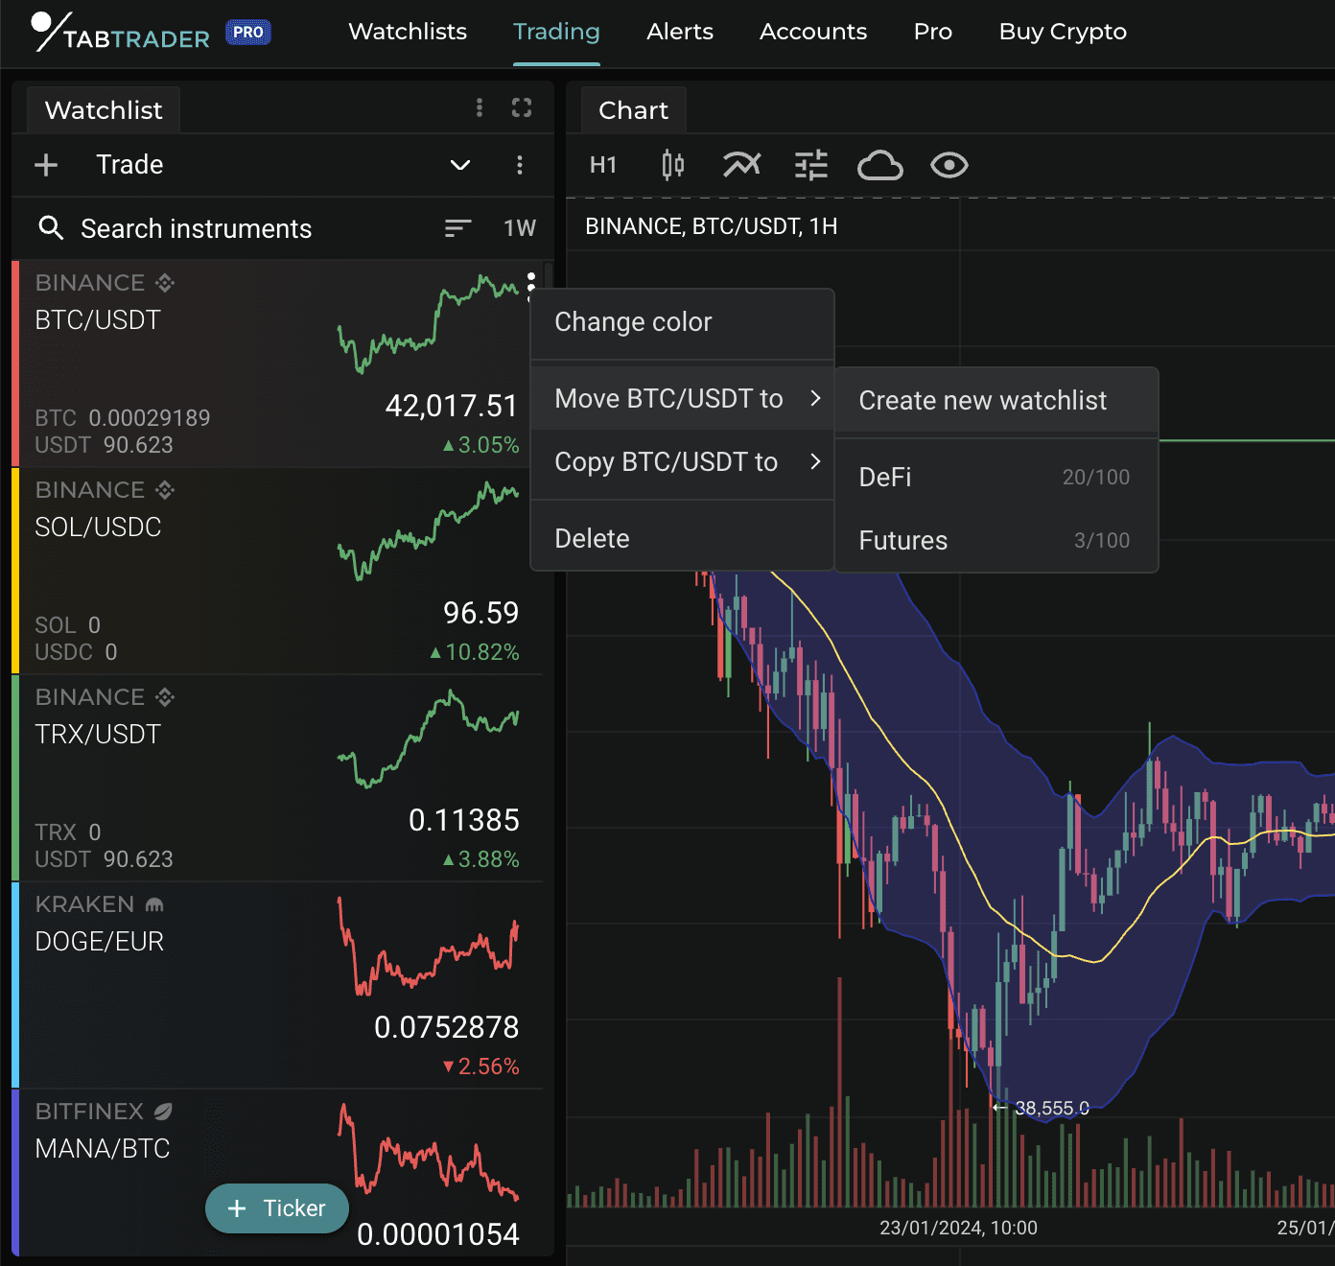
Task: Move to the DeFi watchlist
Action: tap(996, 478)
